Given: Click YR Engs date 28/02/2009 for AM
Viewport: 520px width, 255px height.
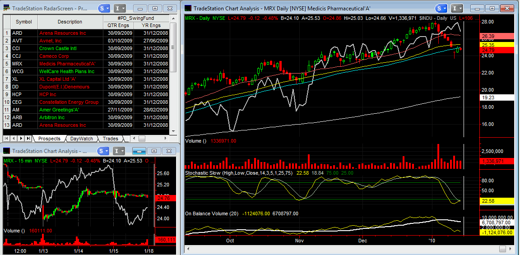Looking at the screenshot, I should coord(152,110).
